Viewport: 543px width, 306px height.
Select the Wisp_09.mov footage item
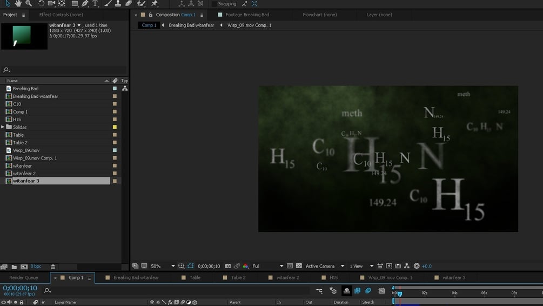[x=26, y=150]
